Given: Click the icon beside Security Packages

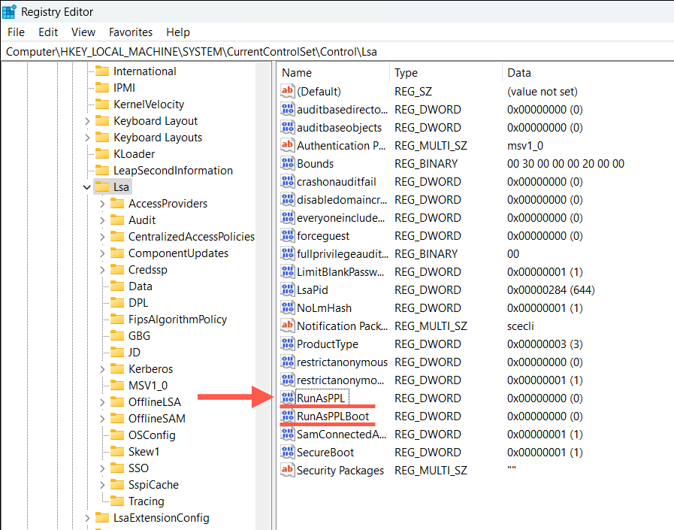Looking at the screenshot, I should 287,470.
